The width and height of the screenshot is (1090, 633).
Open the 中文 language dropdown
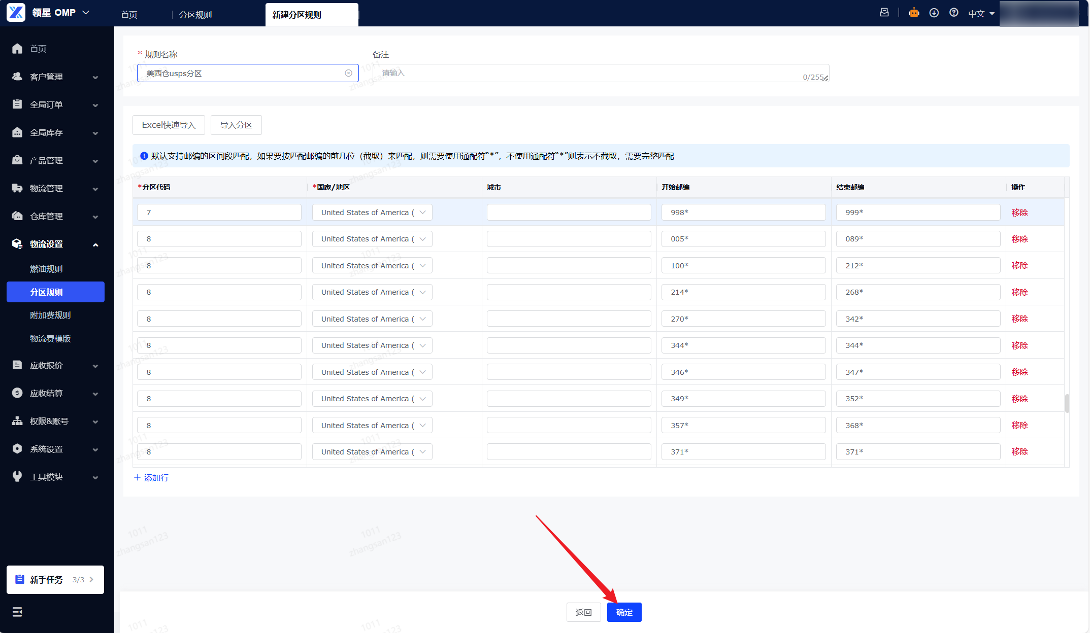point(981,14)
